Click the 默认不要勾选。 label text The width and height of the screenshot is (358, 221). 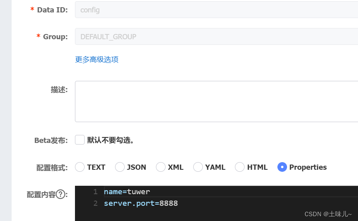[111, 140]
